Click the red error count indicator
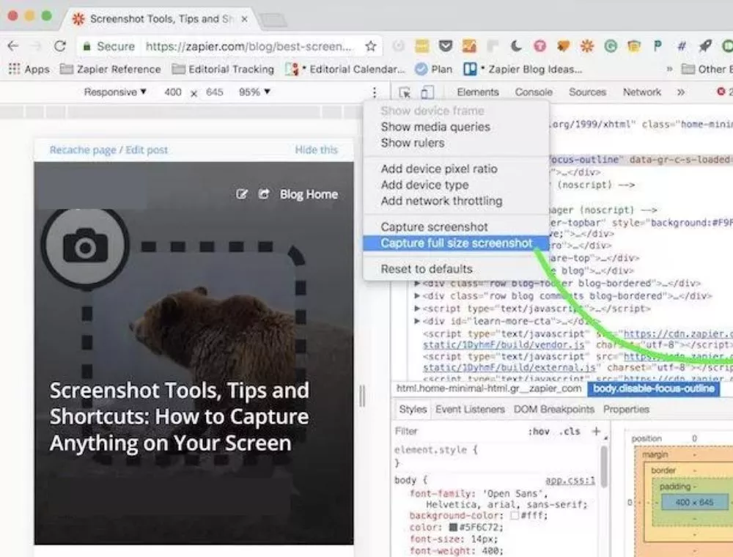Viewport: 733px width, 557px height. click(x=723, y=92)
